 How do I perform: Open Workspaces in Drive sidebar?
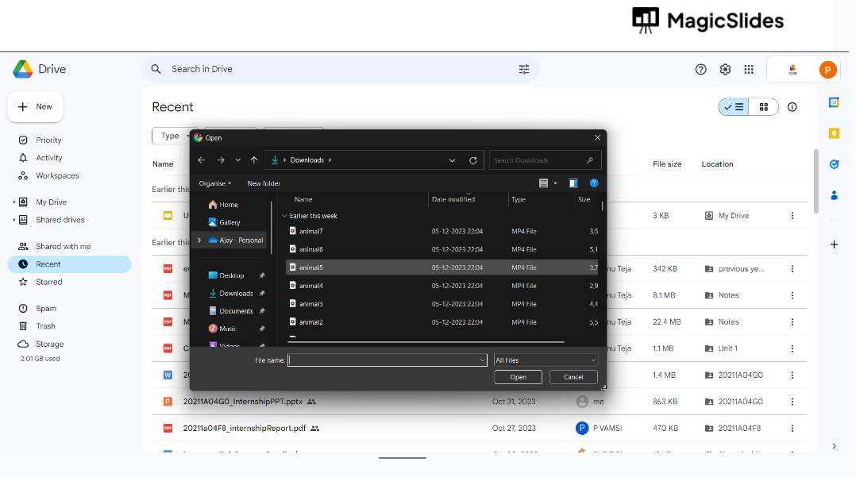click(x=57, y=175)
